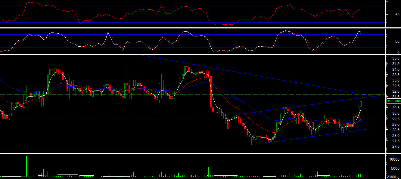Click the x10000 volume multiplier label

point(392,177)
